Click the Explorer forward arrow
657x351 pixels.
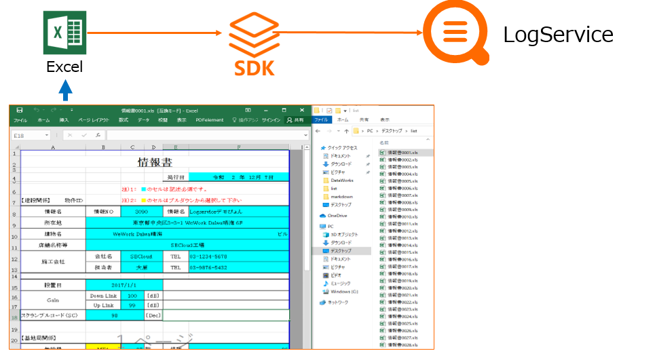pos(329,131)
